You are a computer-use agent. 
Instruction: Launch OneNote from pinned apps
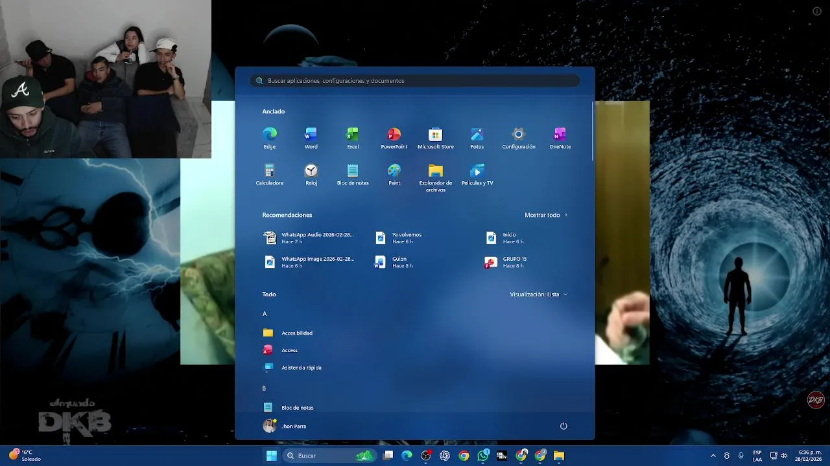coord(560,138)
